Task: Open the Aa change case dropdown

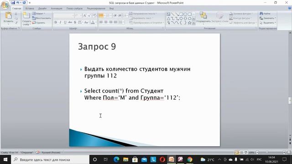Action: click(86, 22)
